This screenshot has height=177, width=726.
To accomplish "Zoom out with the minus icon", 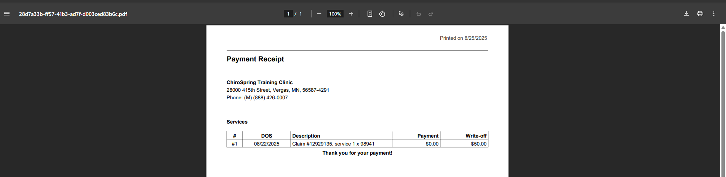I will point(319,14).
